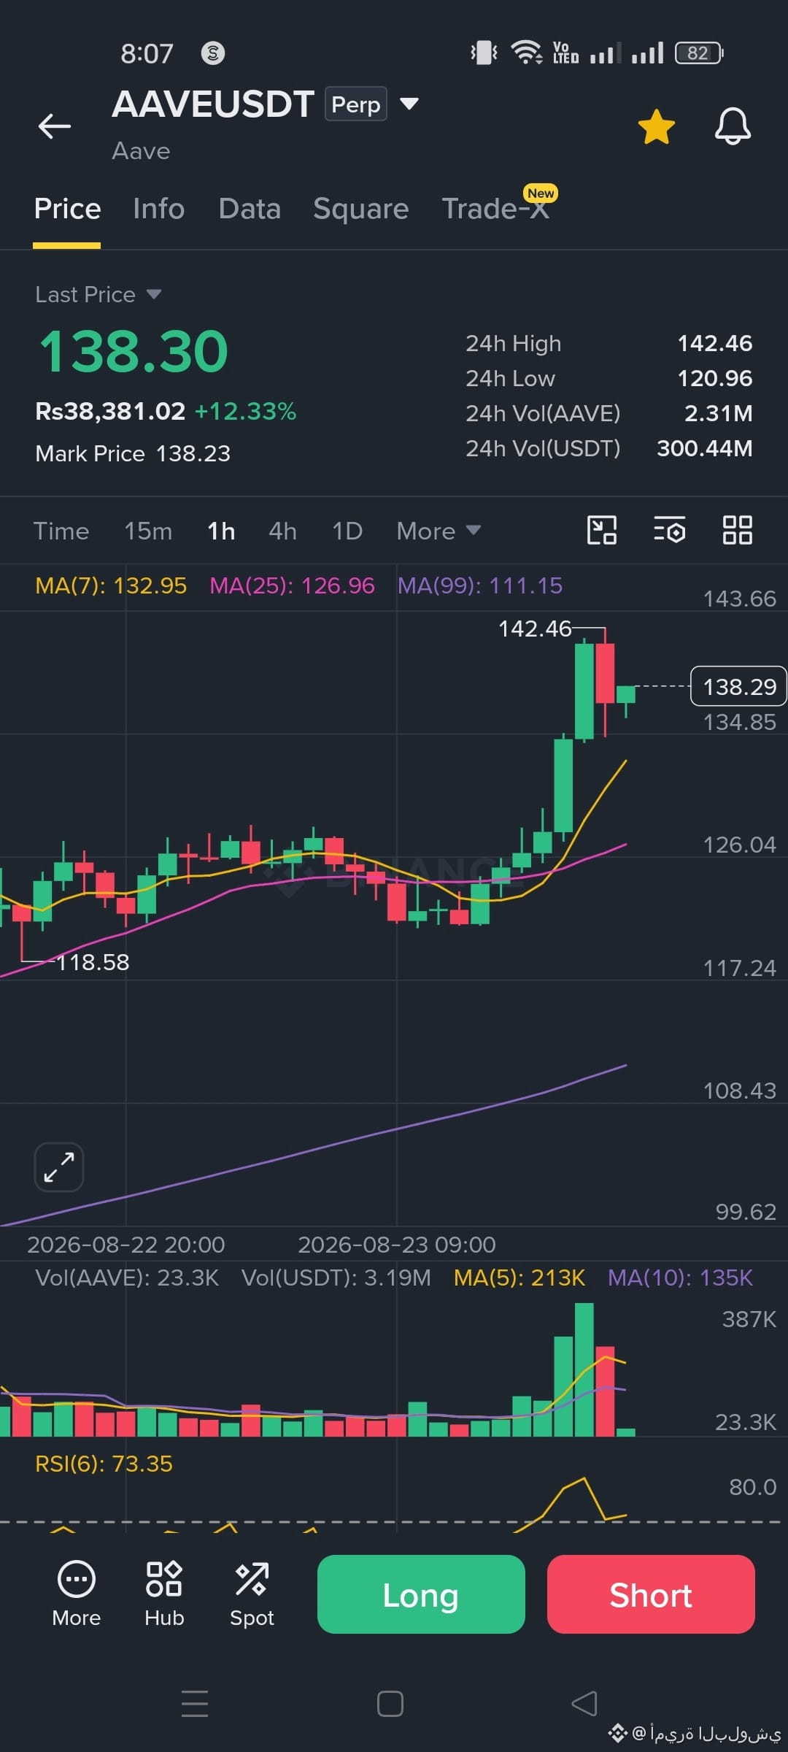Open the price alert bell
The height and width of the screenshot is (1752, 788).
pyautogui.click(x=733, y=126)
